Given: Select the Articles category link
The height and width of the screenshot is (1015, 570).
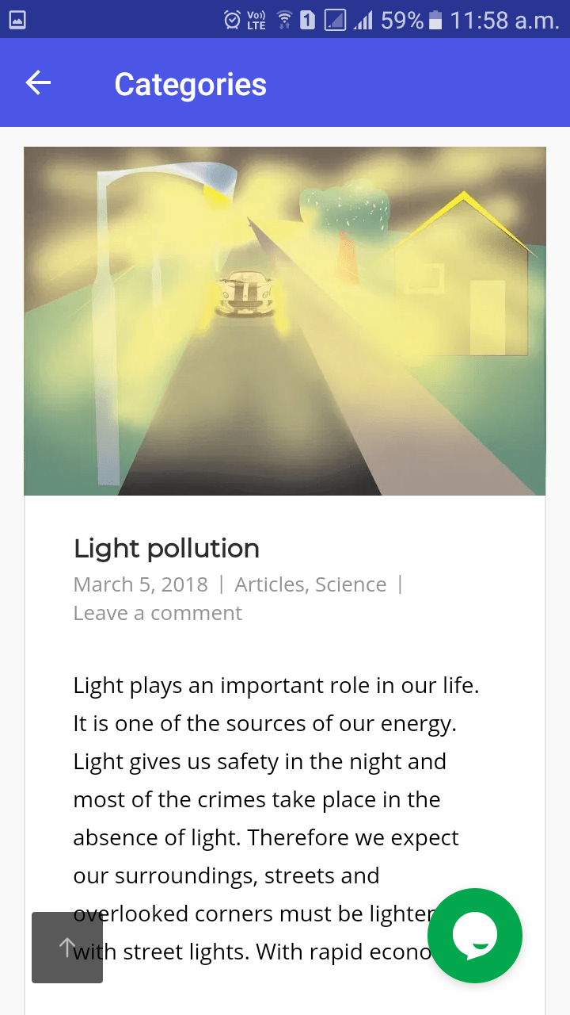Looking at the screenshot, I should (269, 584).
